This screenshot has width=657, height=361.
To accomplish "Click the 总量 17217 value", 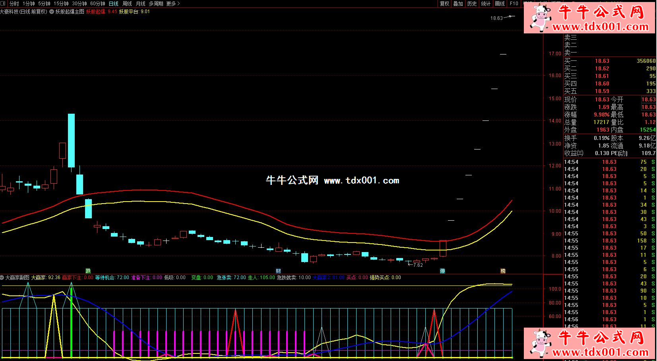I will pos(601,122).
